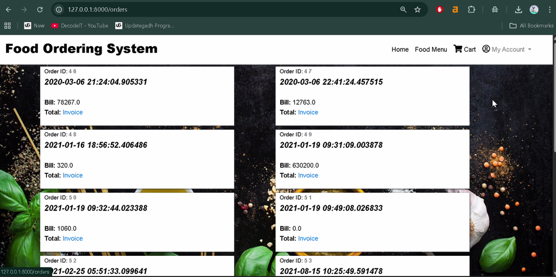Open the apps grid in bookmarks bar
Screen dimensions: 556x277
point(8,26)
